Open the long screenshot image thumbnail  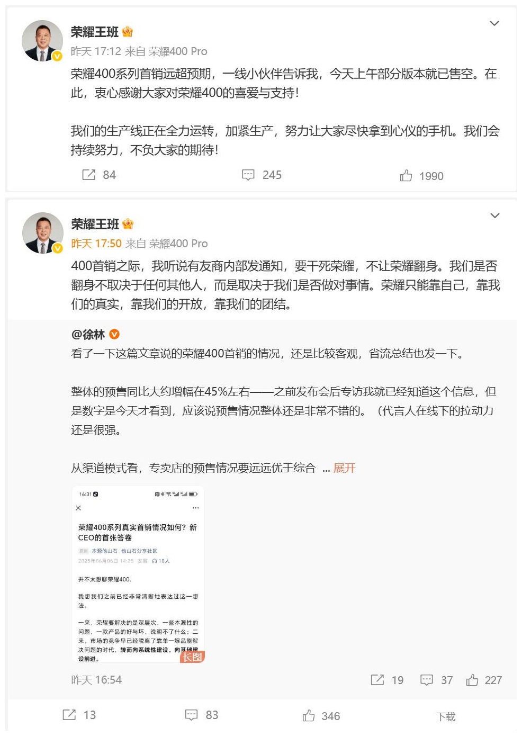coord(138,574)
